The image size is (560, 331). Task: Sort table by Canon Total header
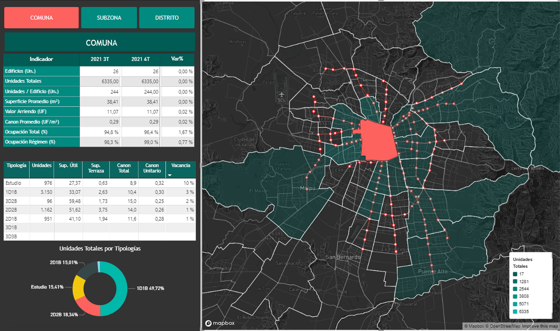coord(124,168)
